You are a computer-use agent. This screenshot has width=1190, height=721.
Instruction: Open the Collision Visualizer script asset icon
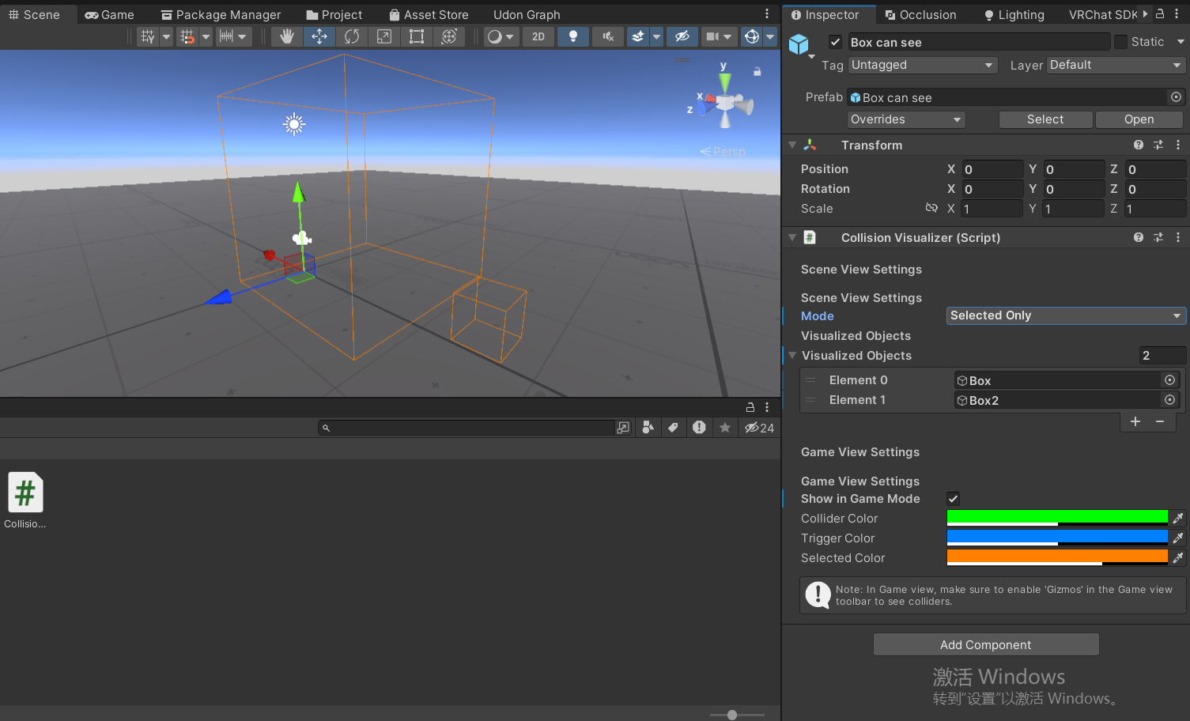click(x=25, y=492)
